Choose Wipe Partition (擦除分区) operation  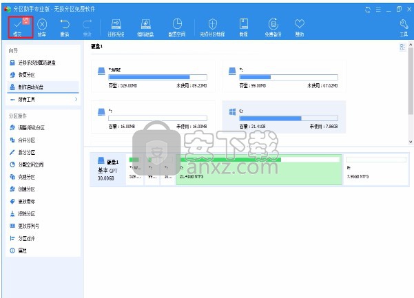coord(43,213)
